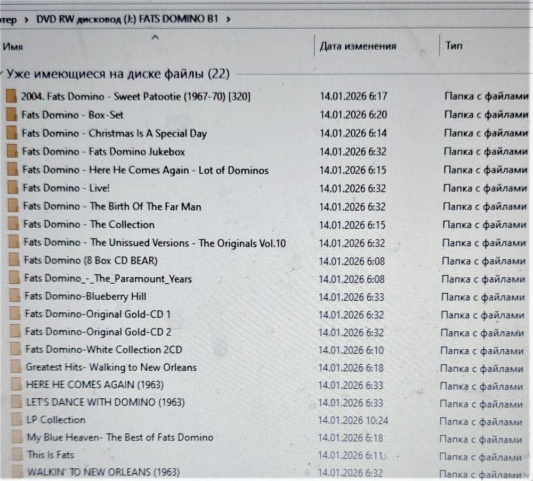The height and width of the screenshot is (481, 533).
Task: Select folder icon of Christmas Is A Special Day
Action: (x=13, y=133)
